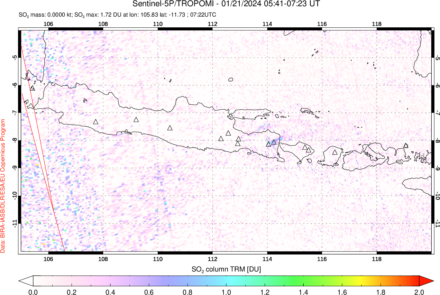440x295 pixels.
Task: Click the title 'Sentinel-5P/TROPOMI - 01/21/2024 05:41-07:23 UT'
Action: (x=226, y=4)
